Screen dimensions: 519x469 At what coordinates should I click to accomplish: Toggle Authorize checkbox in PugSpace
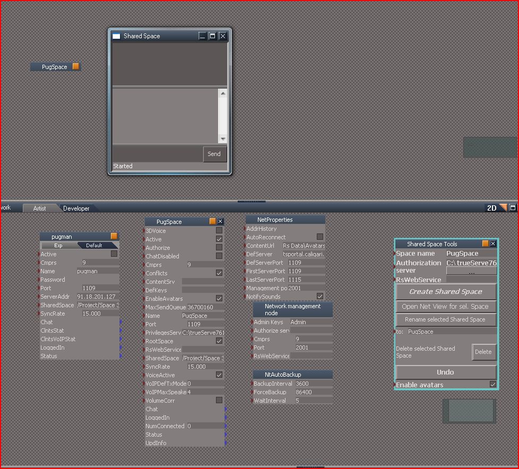coord(219,247)
